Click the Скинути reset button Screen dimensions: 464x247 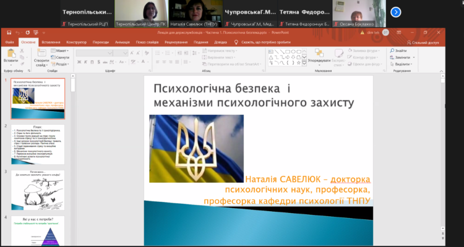[x=60, y=57]
